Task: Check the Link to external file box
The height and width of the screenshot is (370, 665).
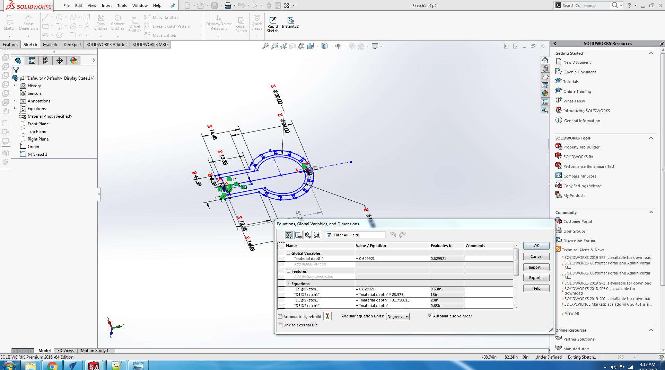Action: coord(280,325)
